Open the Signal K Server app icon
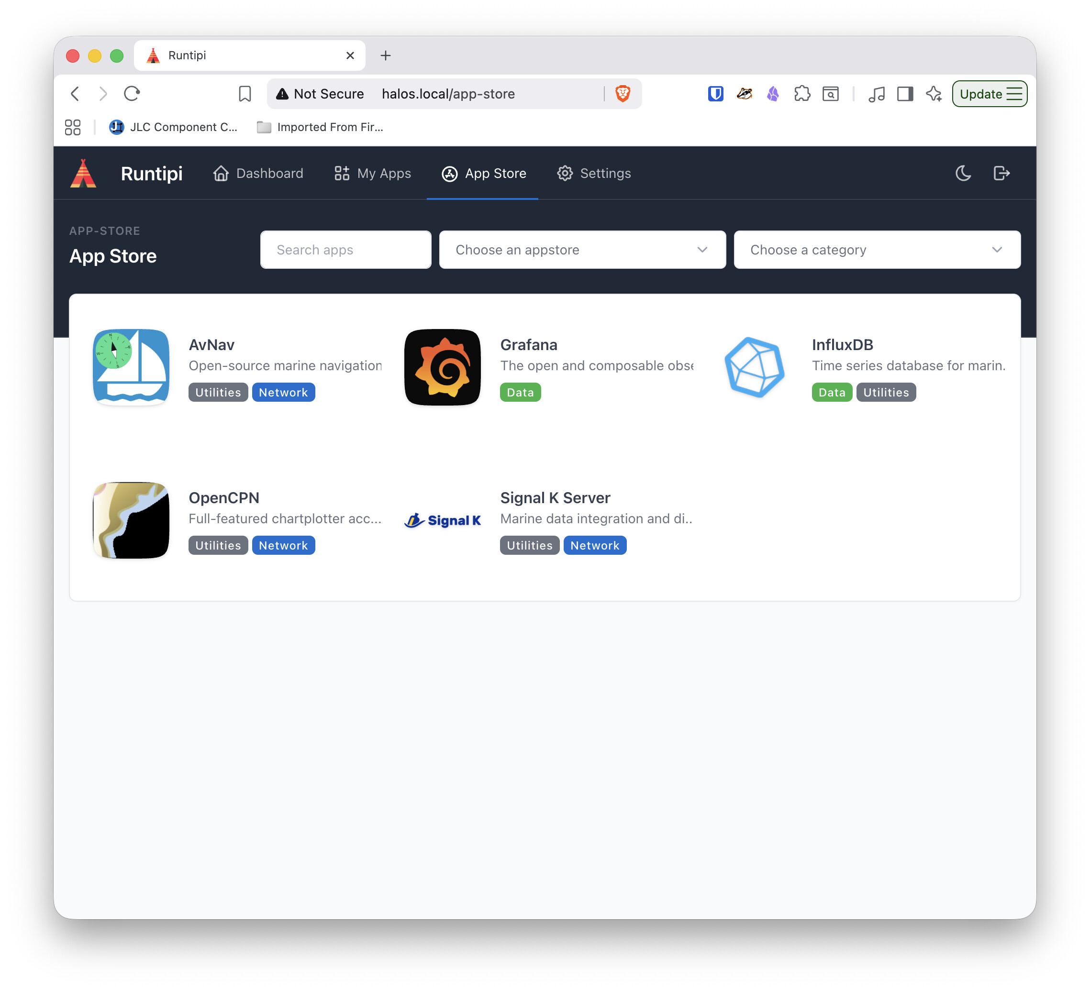This screenshot has width=1090, height=990. point(442,520)
